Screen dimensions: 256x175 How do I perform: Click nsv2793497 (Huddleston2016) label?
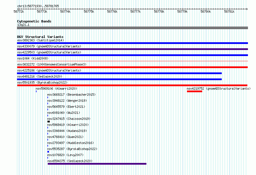pos(70,143)
